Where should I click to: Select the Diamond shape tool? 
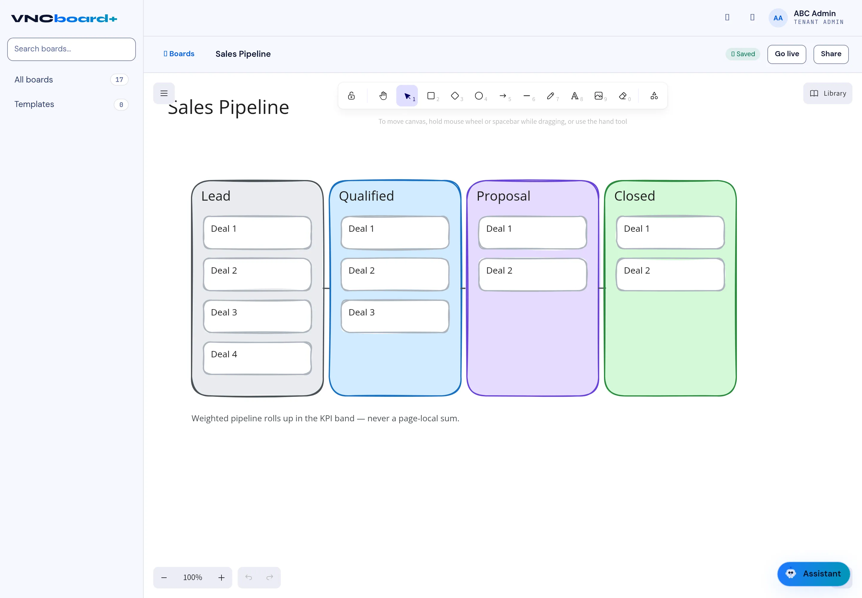(455, 96)
